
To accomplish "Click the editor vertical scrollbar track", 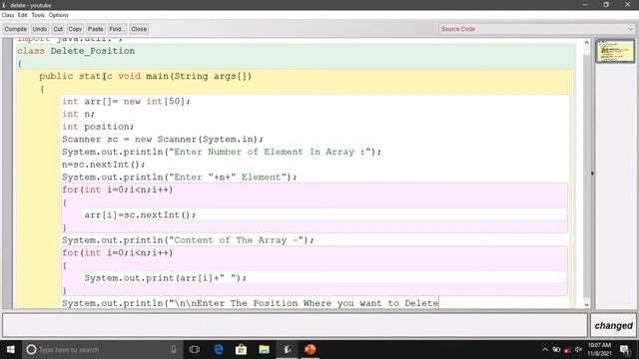I will click(586, 173).
